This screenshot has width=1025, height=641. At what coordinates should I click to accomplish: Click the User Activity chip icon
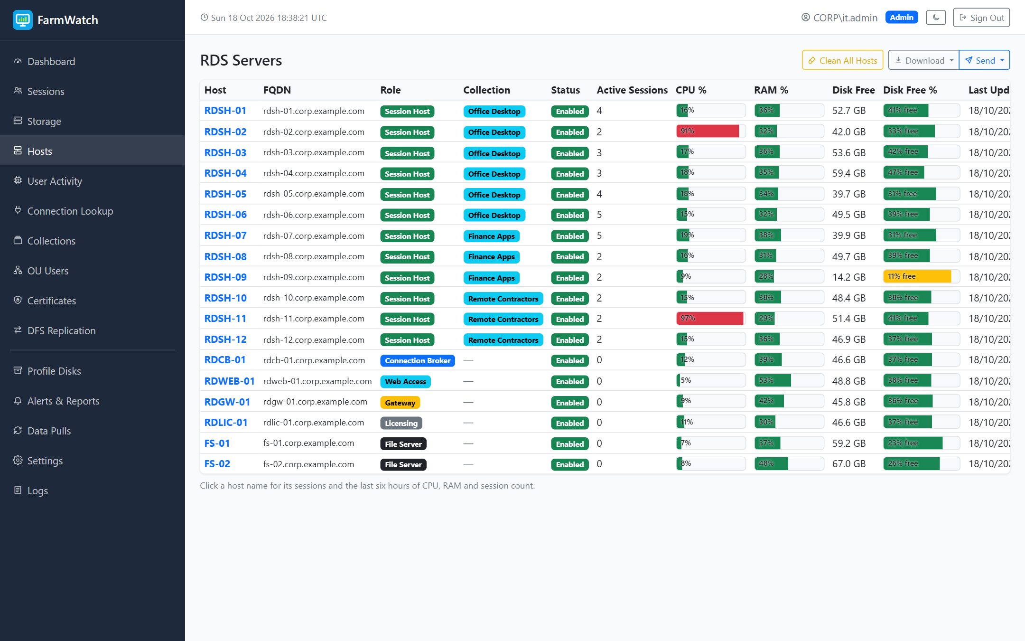point(18,180)
